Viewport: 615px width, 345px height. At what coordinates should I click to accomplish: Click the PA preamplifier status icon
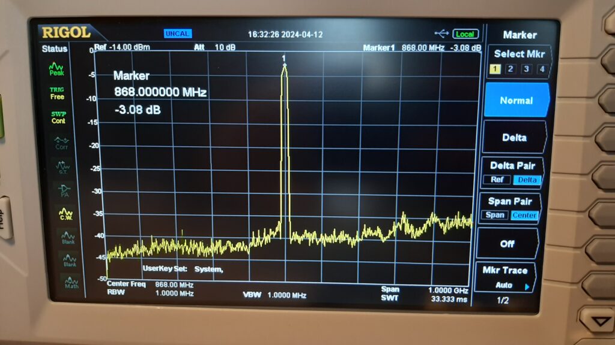[x=64, y=190]
